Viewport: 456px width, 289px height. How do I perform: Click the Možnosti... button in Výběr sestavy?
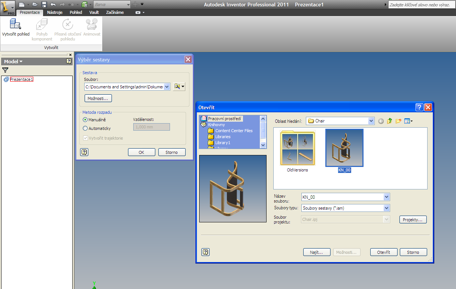[x=98, y=98]
